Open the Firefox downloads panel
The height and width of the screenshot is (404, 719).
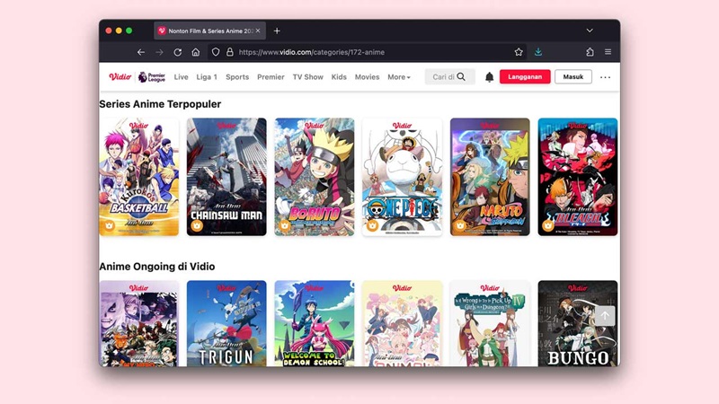click(539, 52)
